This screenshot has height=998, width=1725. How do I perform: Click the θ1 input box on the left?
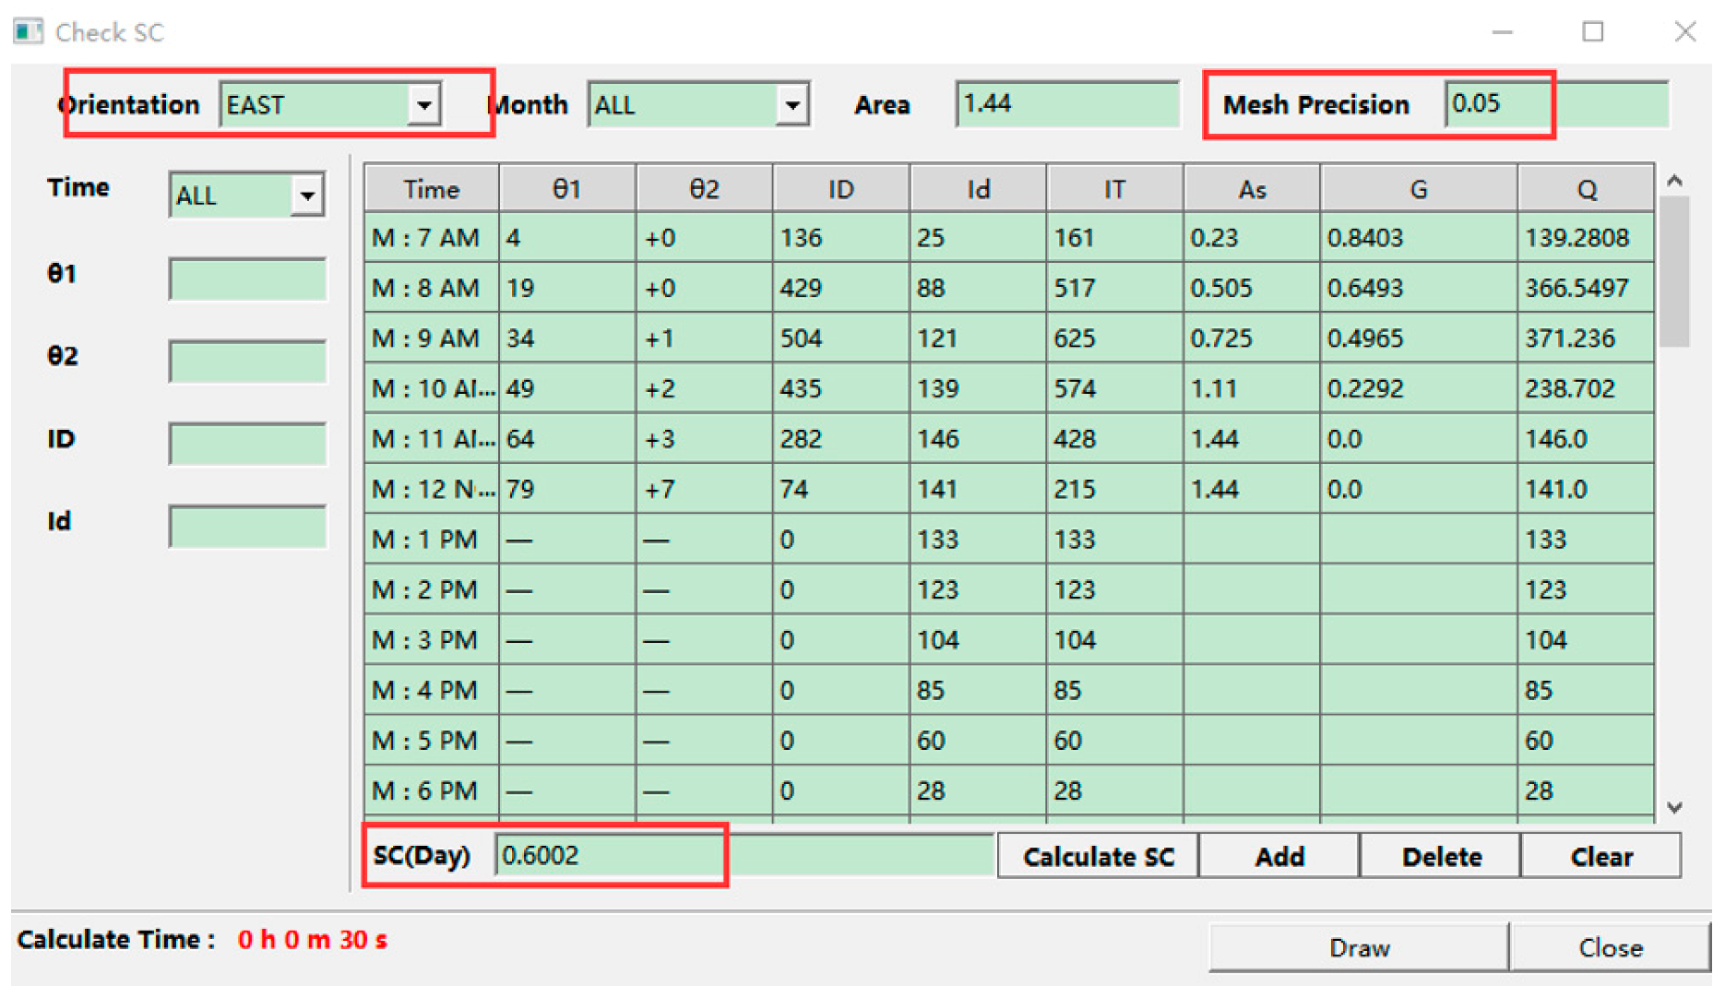coord(247,279)
